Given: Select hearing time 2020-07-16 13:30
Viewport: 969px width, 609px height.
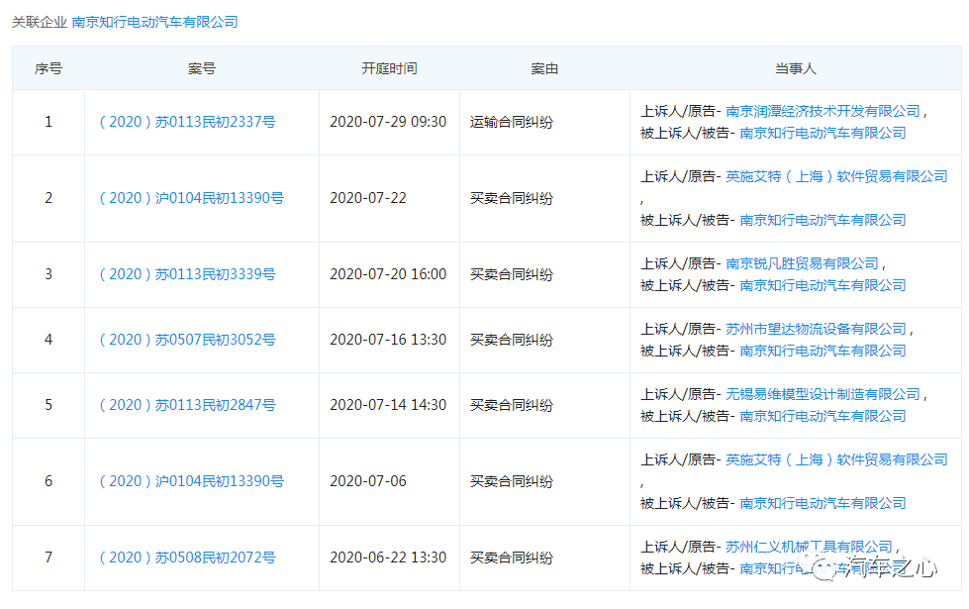Looking at the screenshot, I should [388, 340].
